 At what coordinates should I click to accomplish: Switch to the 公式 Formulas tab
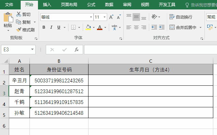click(x=91, y=5)
